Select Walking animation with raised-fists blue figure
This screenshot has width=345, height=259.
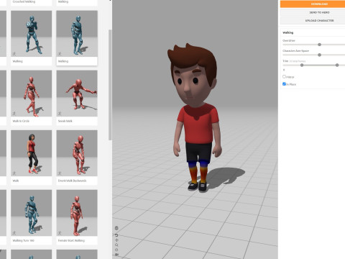32,34
